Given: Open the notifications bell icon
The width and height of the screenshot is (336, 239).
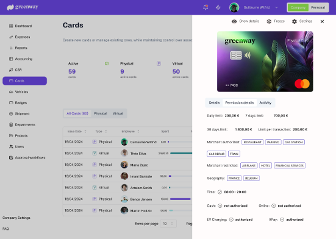Looking at the screenshot, I should tap(206, 7).
